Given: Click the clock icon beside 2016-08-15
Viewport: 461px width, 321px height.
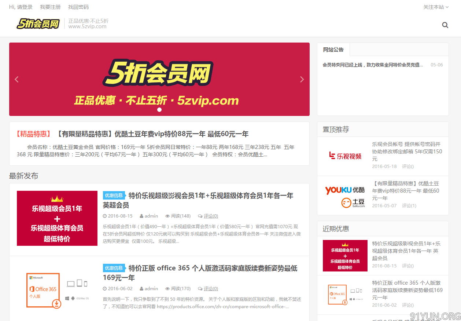Looking at the screenshot, I should tap(105, 216).
